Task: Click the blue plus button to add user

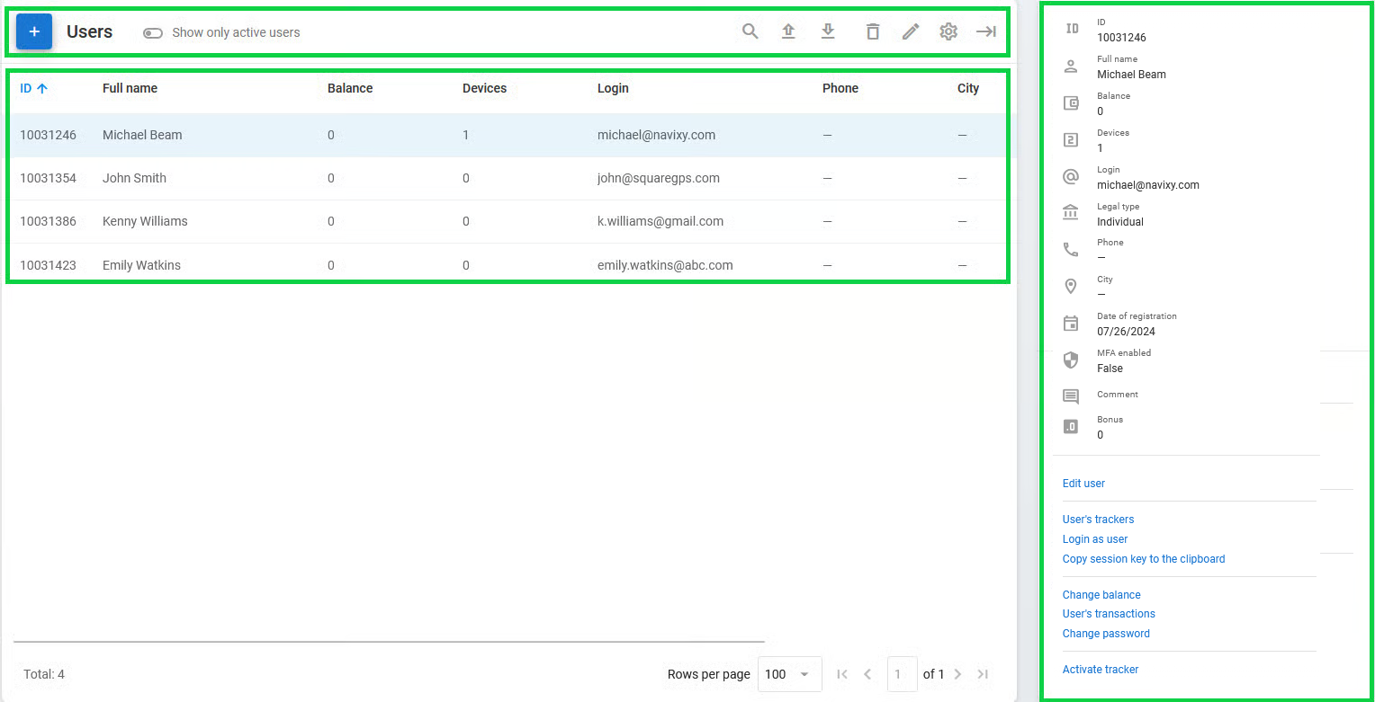Action: coord(33,31)
